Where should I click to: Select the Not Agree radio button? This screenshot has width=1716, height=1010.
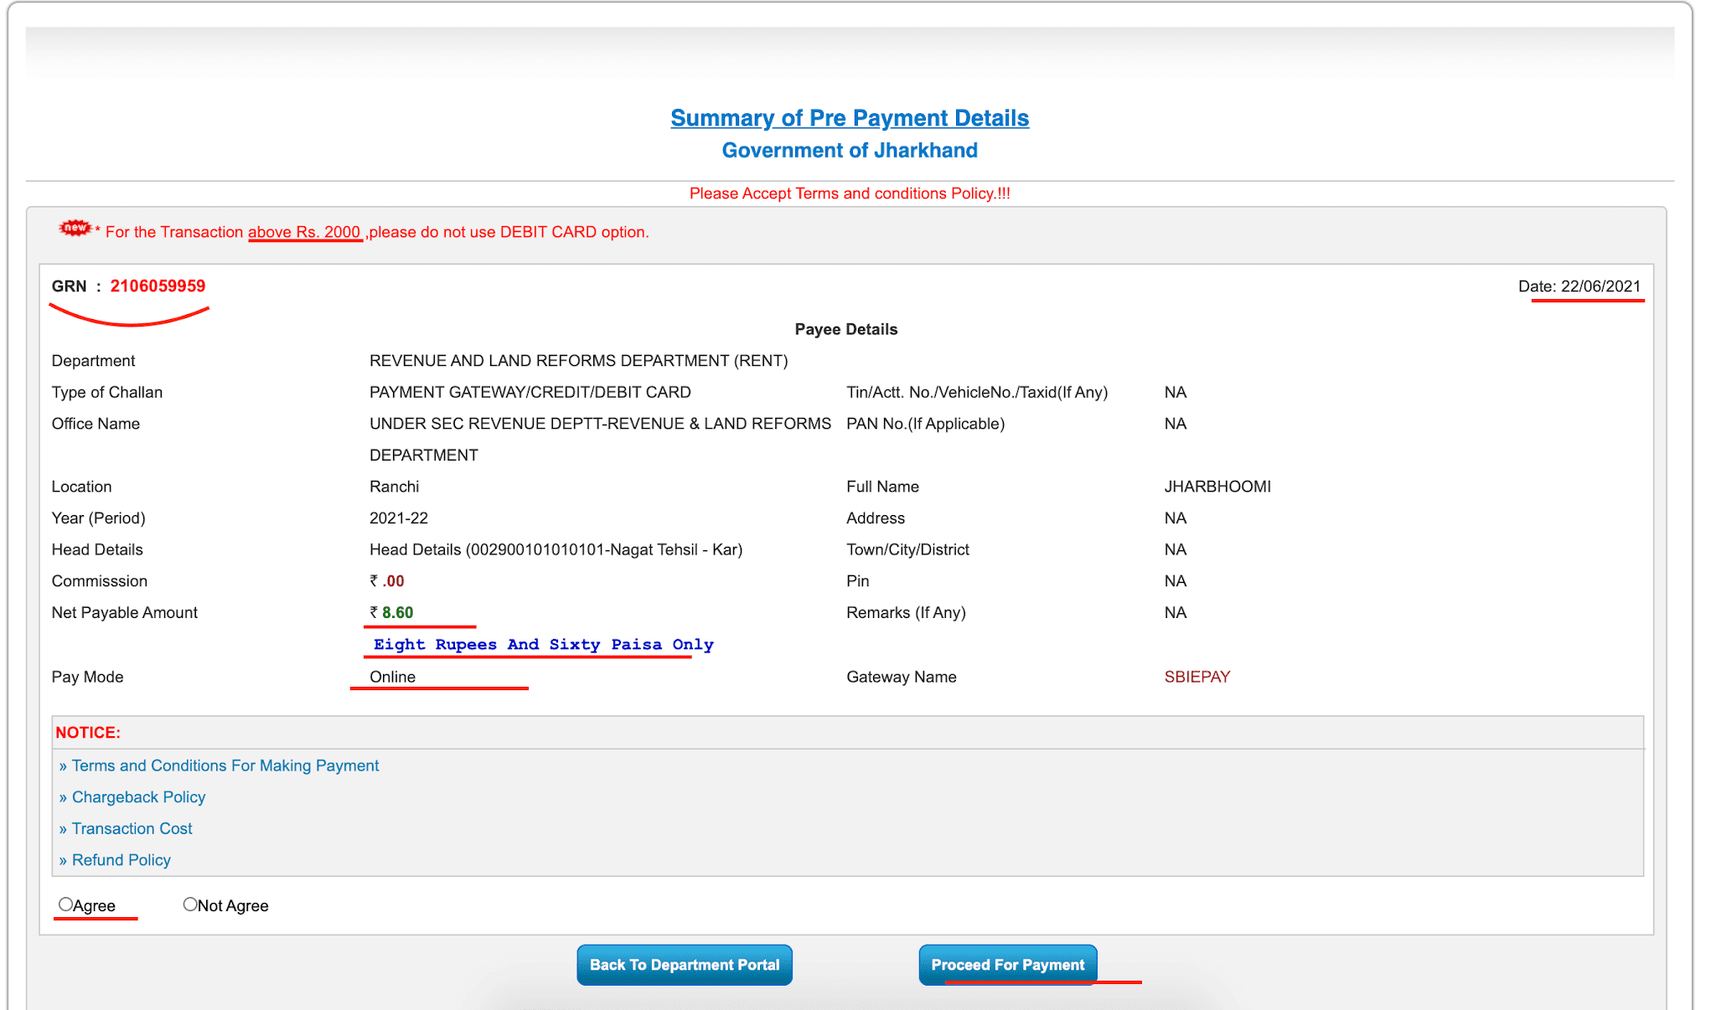(x=190, y=904)
